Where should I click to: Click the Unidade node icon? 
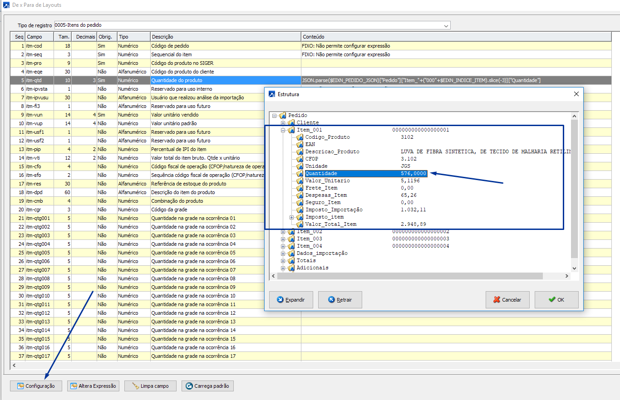tap(300, 166)
